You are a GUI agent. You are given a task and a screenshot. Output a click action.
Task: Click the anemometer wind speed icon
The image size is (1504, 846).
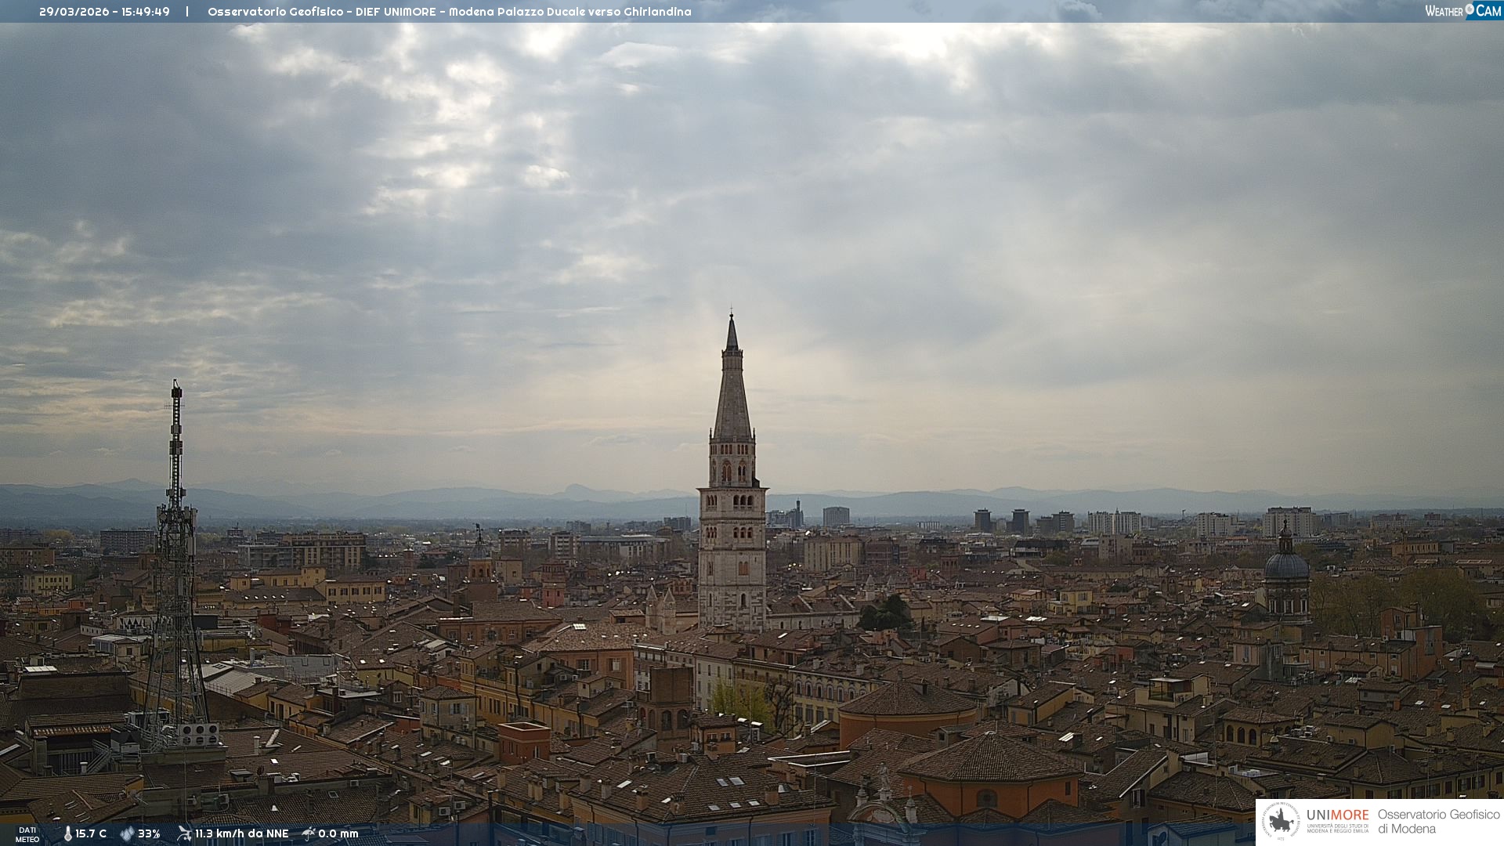point(184,833)
